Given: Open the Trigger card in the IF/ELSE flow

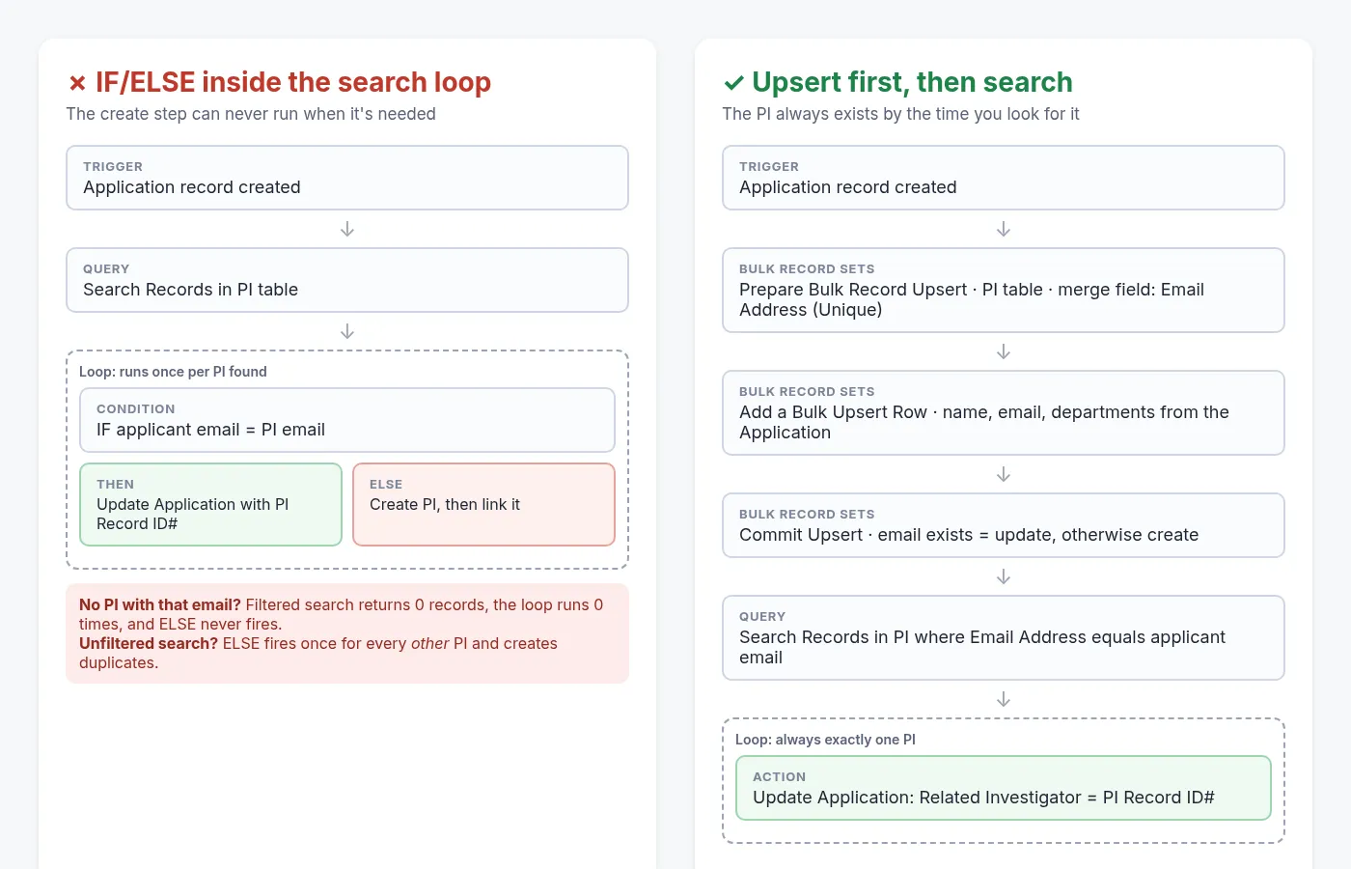Looking at the screenshot, I should pyautogui.click(x=347, y=178).
